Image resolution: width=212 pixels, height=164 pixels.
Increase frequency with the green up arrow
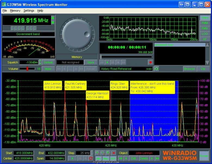(53, 18)
